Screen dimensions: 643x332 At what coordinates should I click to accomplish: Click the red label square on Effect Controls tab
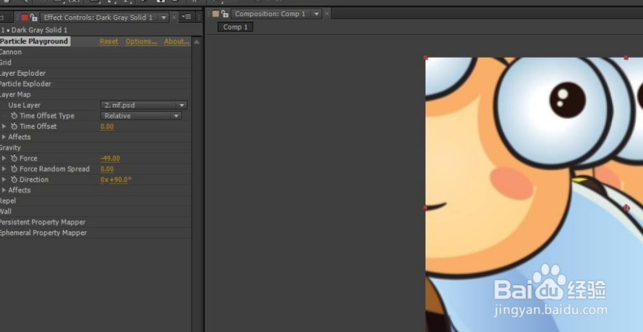click(24, 17)
